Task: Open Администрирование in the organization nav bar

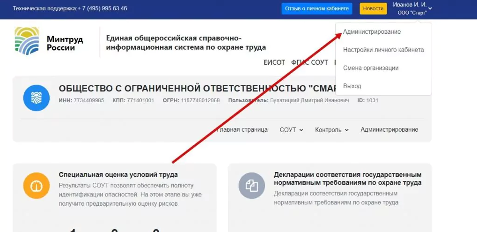Action: pos(389,129)
